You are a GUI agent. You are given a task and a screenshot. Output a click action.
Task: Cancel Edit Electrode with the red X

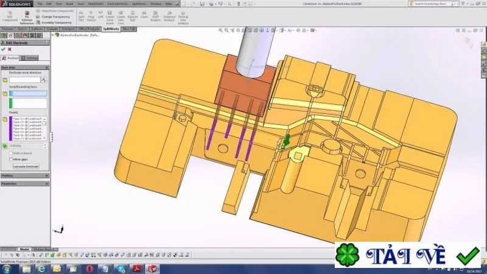point(10,49)
